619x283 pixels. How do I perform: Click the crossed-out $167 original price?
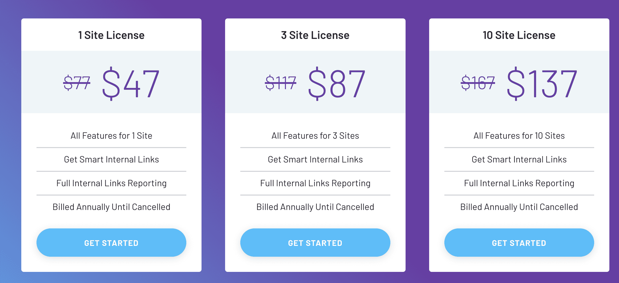pyautogui.click(x=478, y=83)
